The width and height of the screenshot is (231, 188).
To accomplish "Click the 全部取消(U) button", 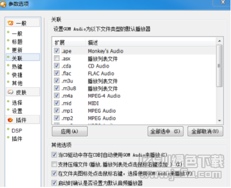I will 205,131.
